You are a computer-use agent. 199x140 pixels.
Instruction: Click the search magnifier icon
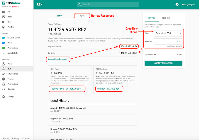80,4
